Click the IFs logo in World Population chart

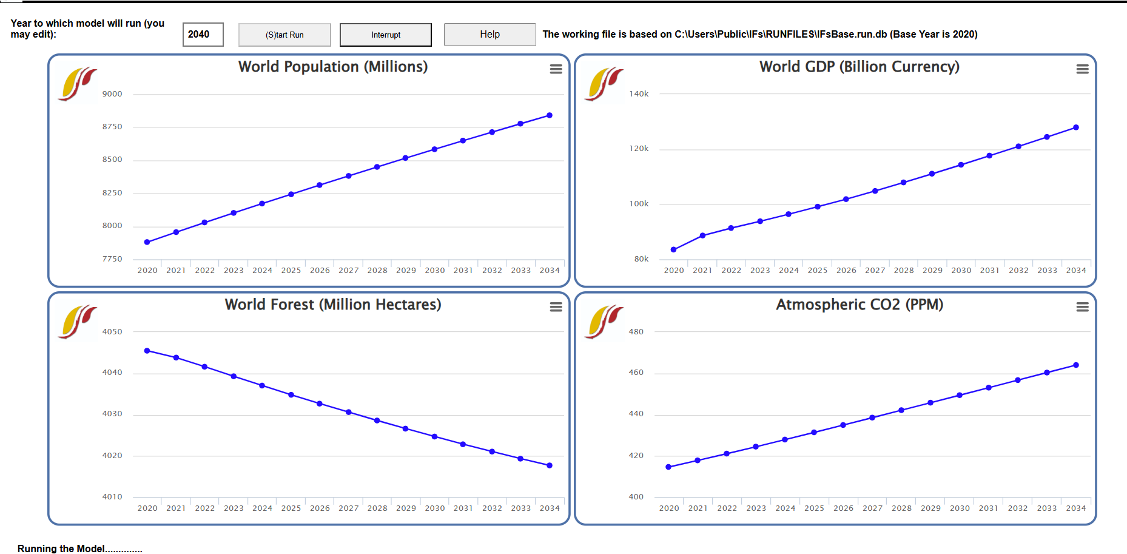coord(78,84)
